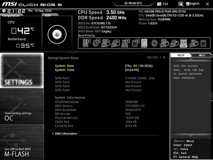This screenshot has width=213, height=160.
Task: Click the system time value 21:22:49
Action: click(132, 70)
